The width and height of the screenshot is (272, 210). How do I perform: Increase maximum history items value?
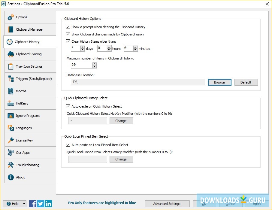(x=95, y=64)
